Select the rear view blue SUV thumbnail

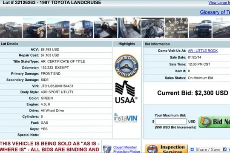[82, 28]
